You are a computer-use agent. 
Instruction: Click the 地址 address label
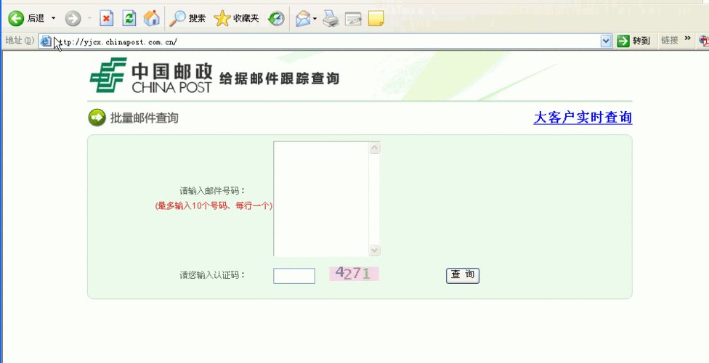pyautogui.click(x=20, y=41)
